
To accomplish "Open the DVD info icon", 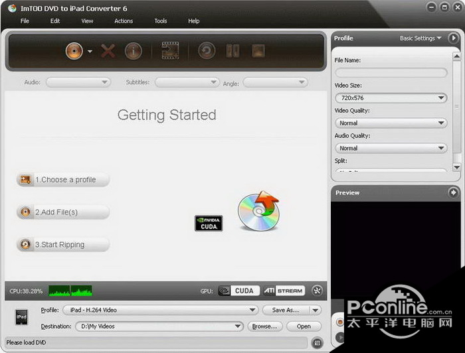I will click(134, 51).
